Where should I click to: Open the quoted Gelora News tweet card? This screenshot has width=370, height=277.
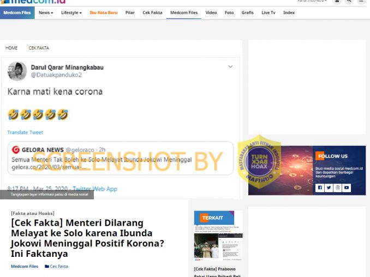click(121, 158)
